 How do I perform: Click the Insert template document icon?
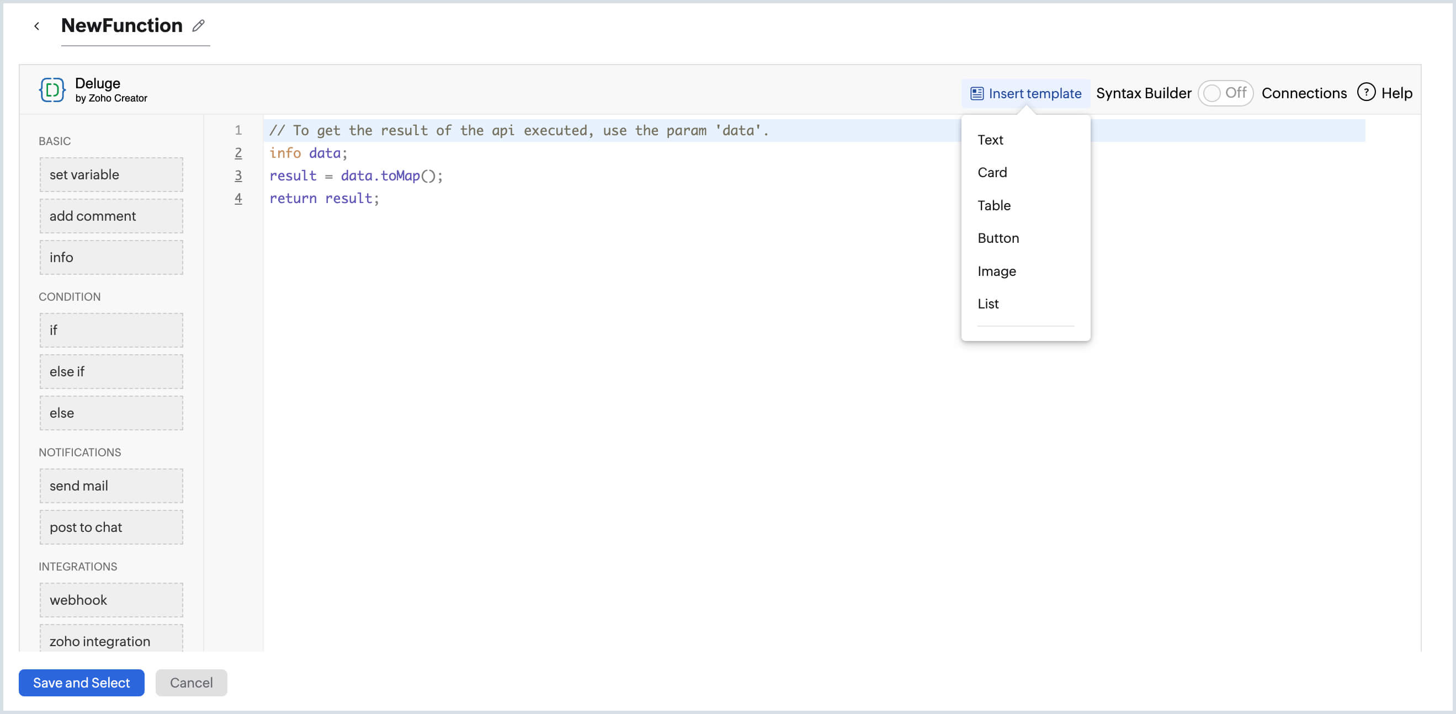(976, 93)
